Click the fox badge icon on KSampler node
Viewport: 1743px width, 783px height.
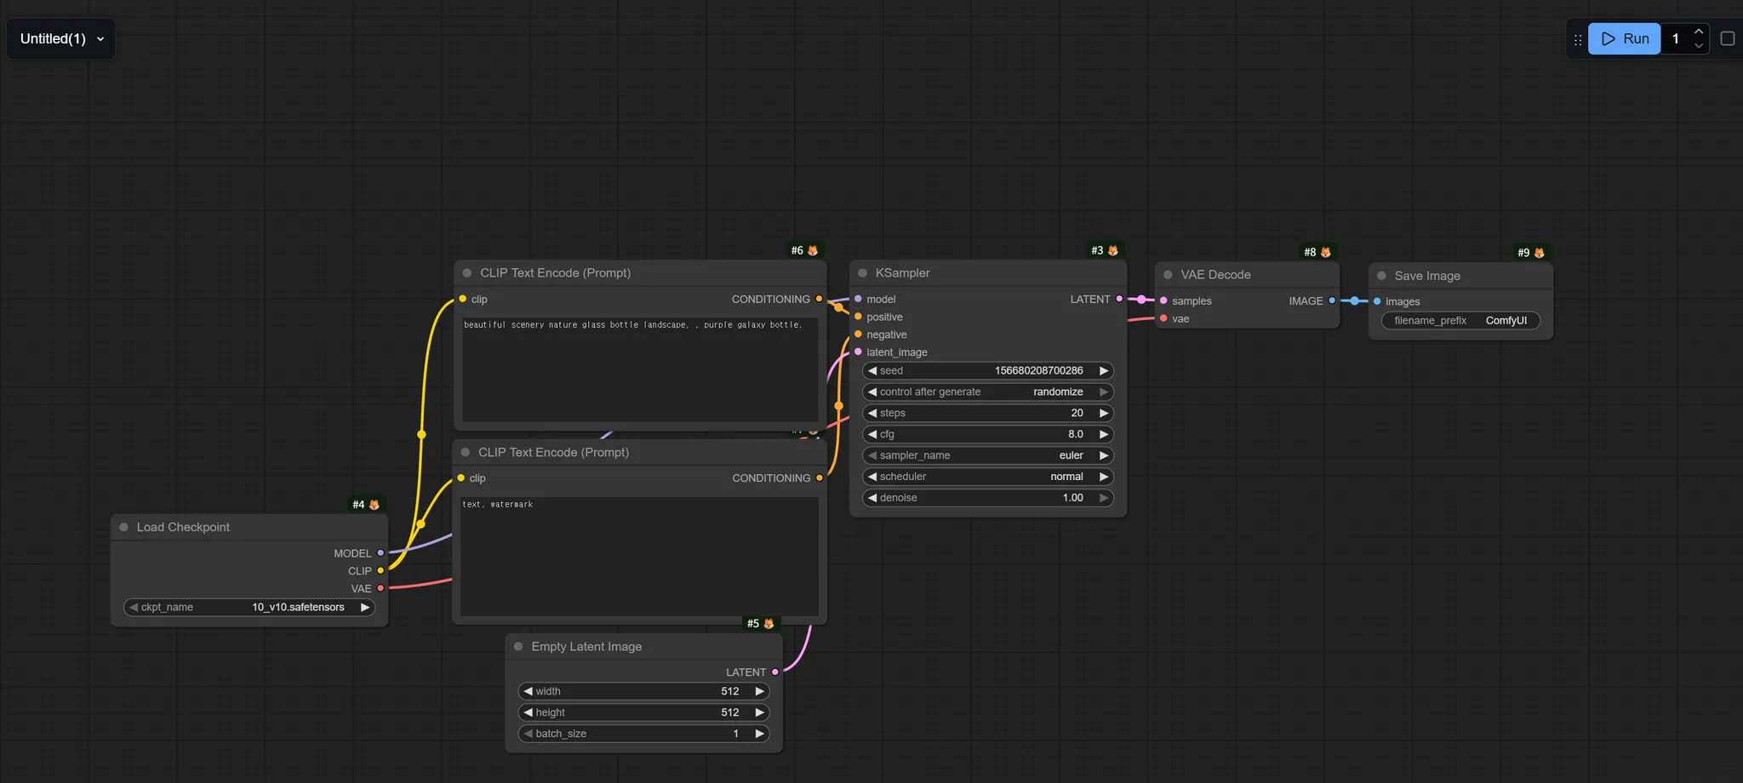(1112, 250)
